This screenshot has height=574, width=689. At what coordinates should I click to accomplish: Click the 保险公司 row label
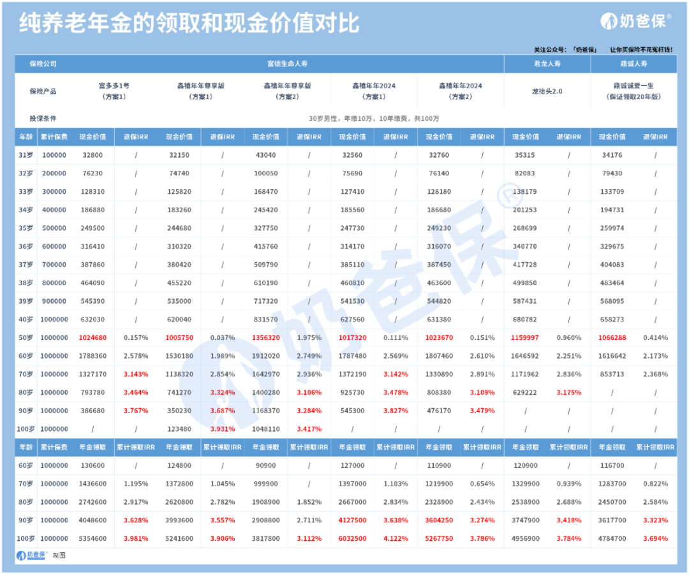[43, 64]
